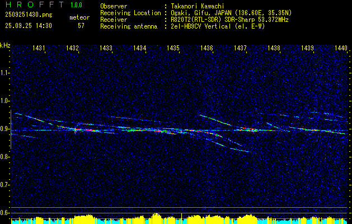
Task: Click the 0.6 kHz frequency label
Action: 4,213
